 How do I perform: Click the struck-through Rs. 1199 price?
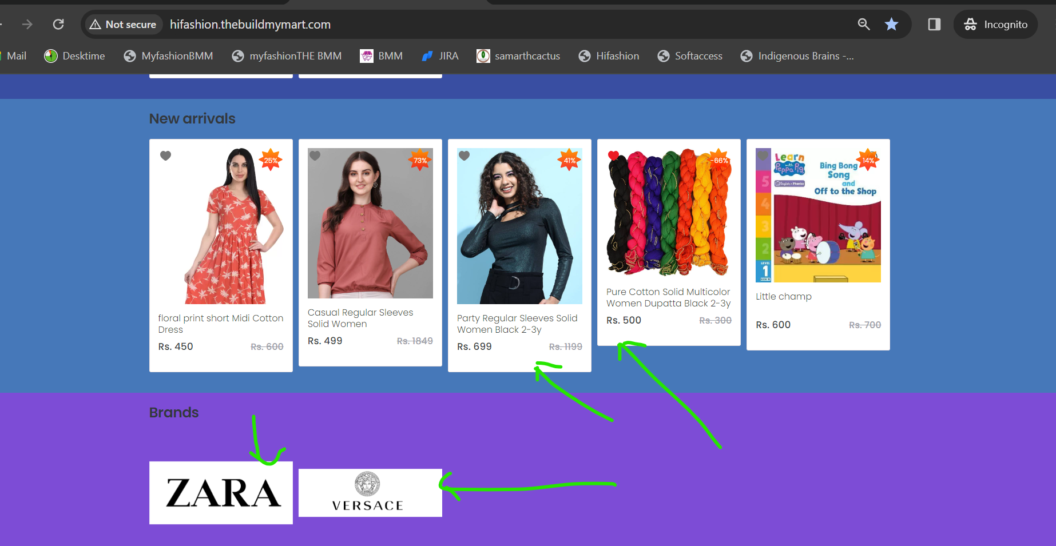566,346
